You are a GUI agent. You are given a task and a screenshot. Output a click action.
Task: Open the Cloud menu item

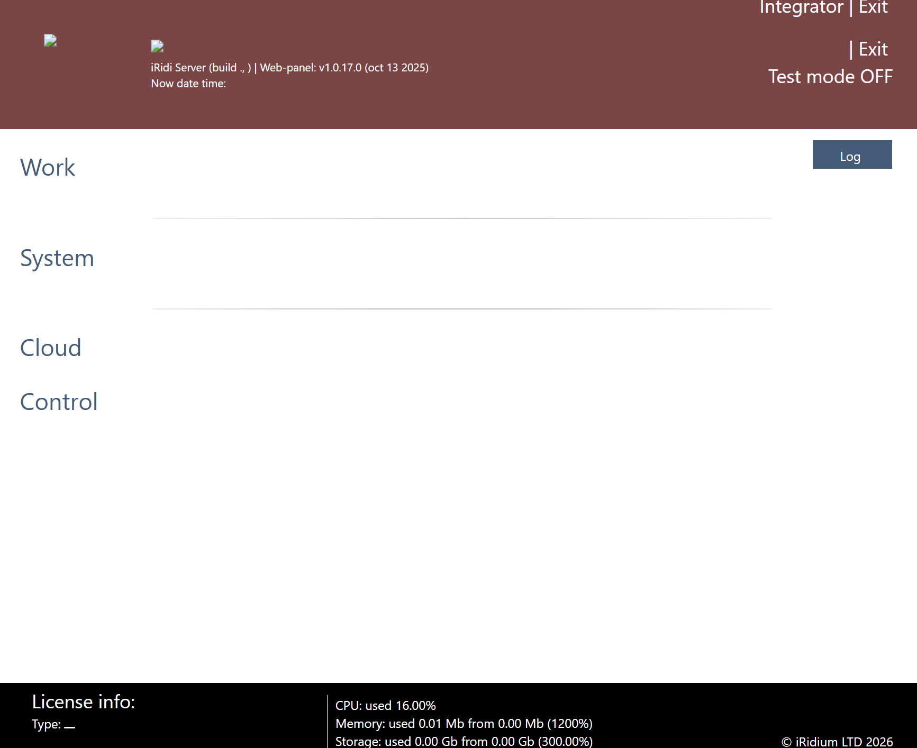click(x=51, y=348)
